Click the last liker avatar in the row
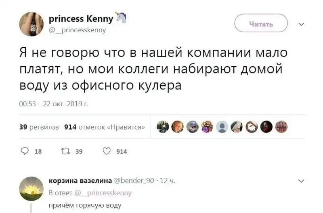The image size is (323, 213). [x=281, y=127]
